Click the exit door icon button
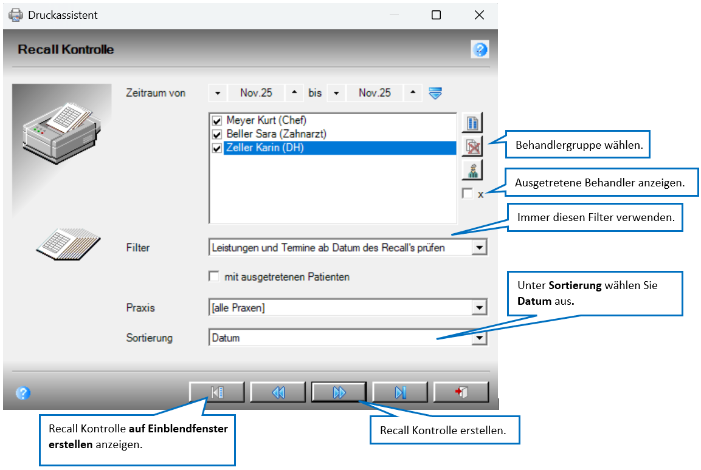This screenshot has width=701, height=470. [x=461, y=392]
